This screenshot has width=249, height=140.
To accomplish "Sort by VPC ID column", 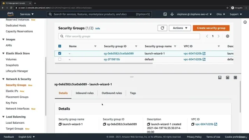I will pyautogui.click(x=219, y=46).
